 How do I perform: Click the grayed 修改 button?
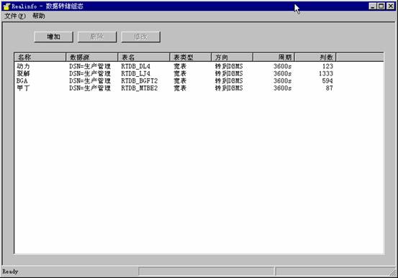coord(140,37)
